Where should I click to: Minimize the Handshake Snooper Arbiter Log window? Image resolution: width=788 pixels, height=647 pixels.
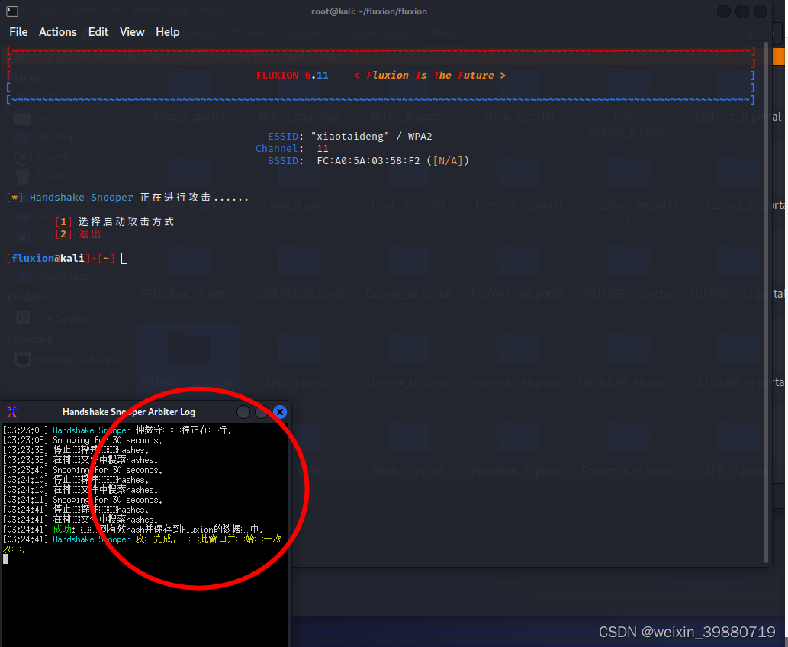point(243,412)
